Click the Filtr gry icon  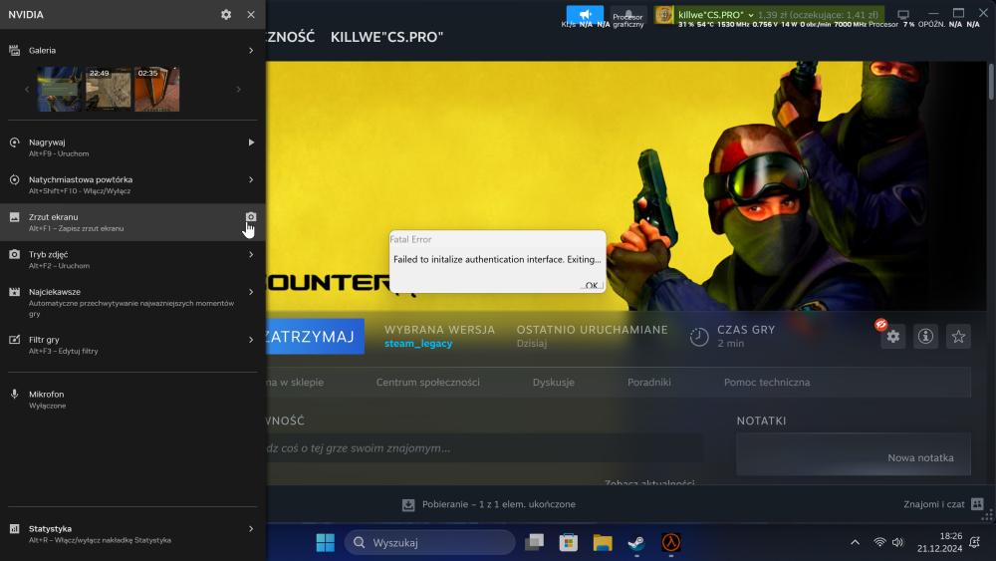(x=14, y=339)
